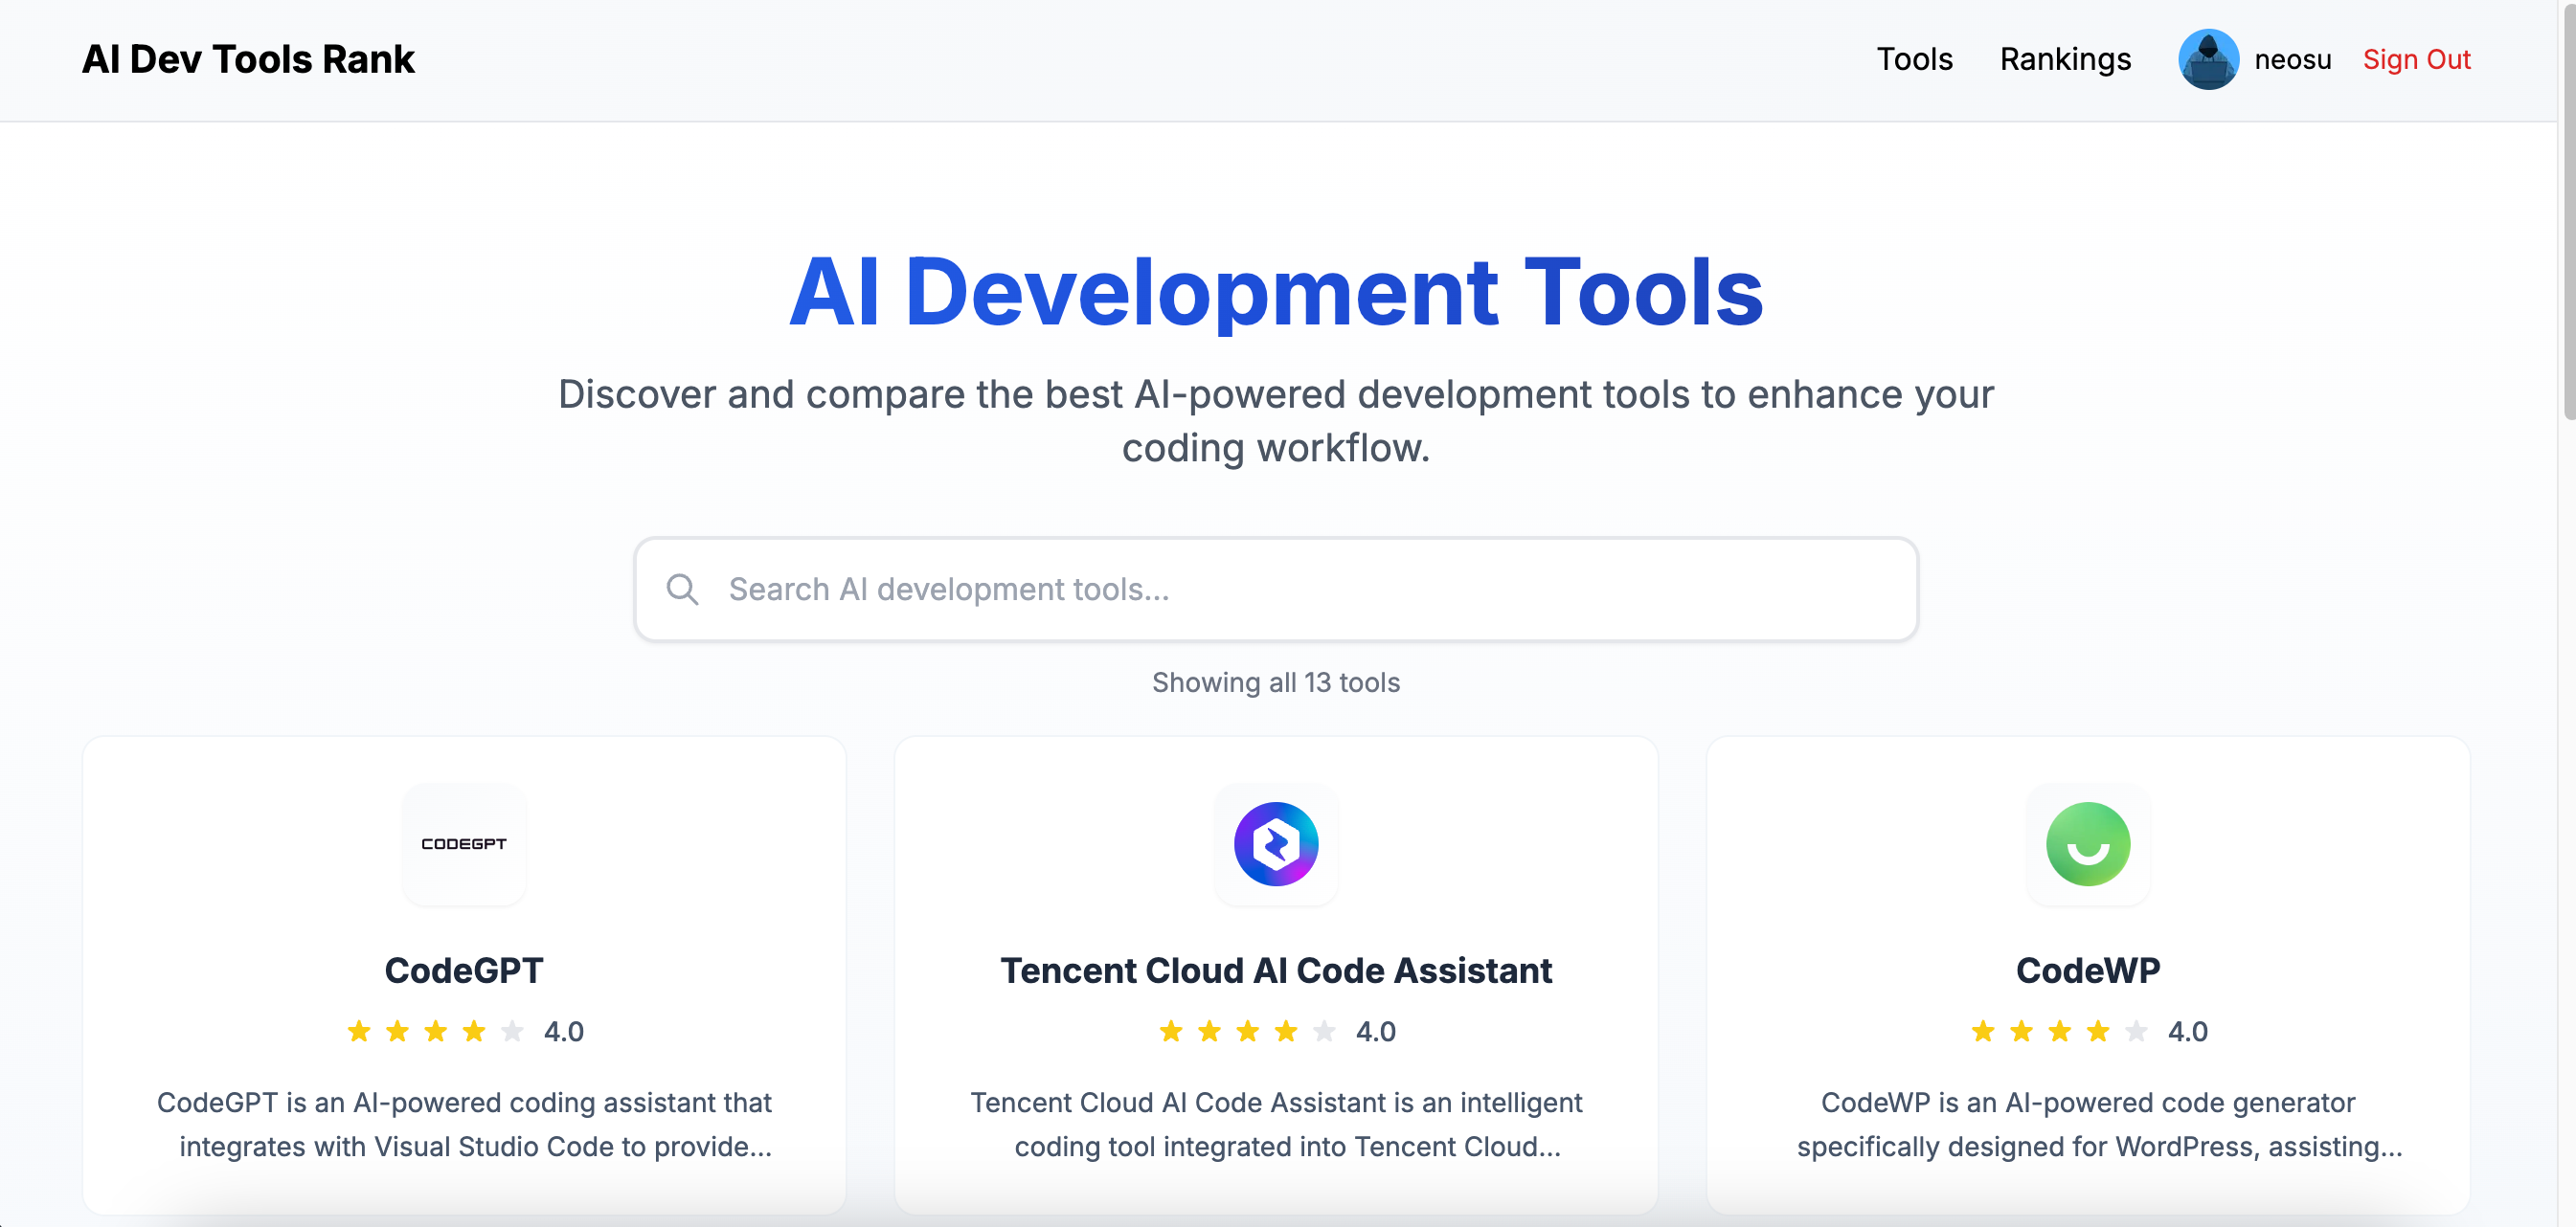Open the CodeWP tool title

pyautogui.click(x=2087, y=970)
